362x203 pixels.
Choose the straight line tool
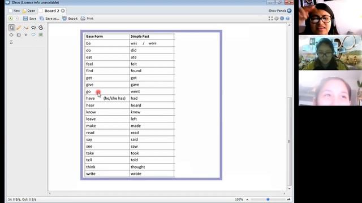pos(26,28)
